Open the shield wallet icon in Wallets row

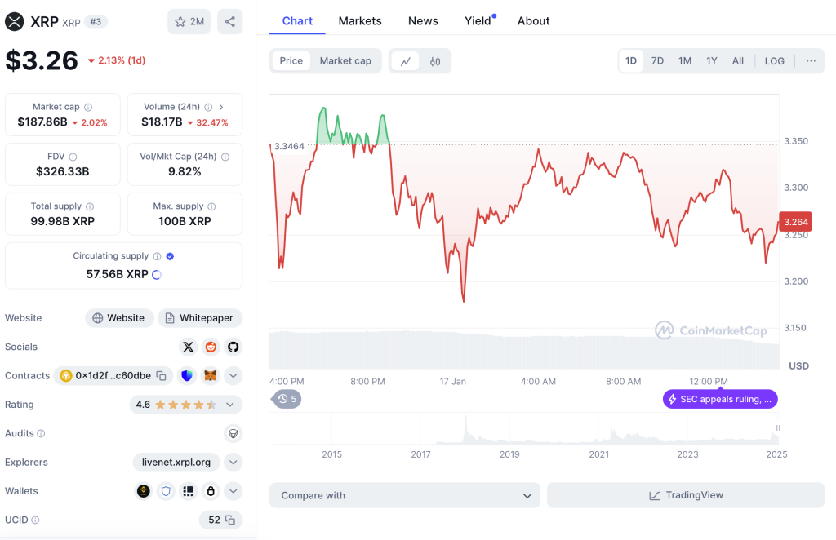pos(166,491)
